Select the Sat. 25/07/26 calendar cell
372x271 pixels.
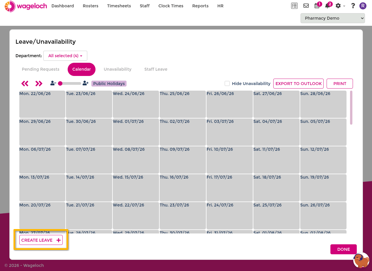tap(277, 216)
